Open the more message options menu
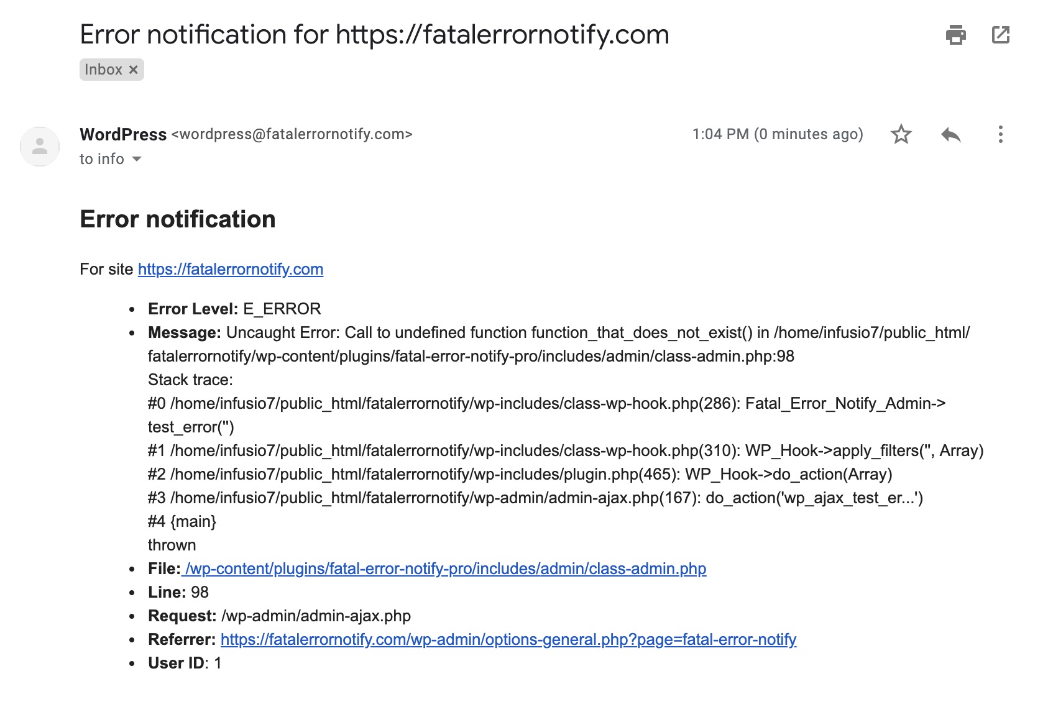The image size is (1048, 707). pos(1001,134)
